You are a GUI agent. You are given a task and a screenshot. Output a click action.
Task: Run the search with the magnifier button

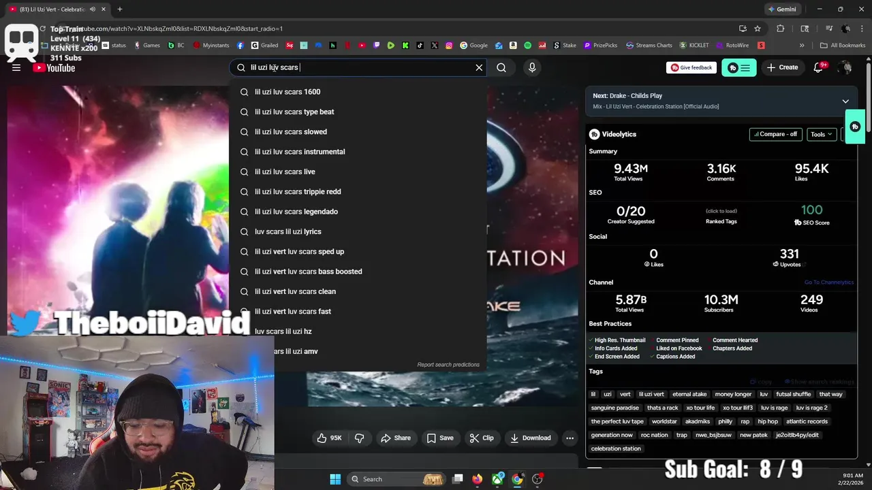point(501,67)
